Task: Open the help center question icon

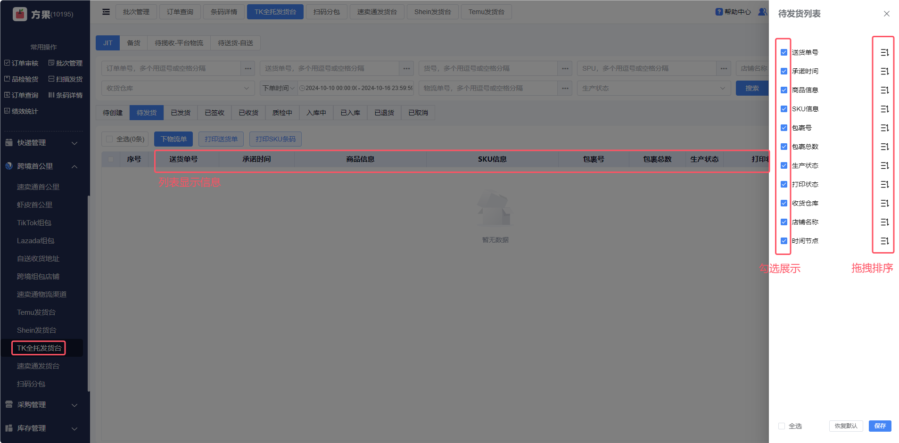Action: click(x=719, y=12)
